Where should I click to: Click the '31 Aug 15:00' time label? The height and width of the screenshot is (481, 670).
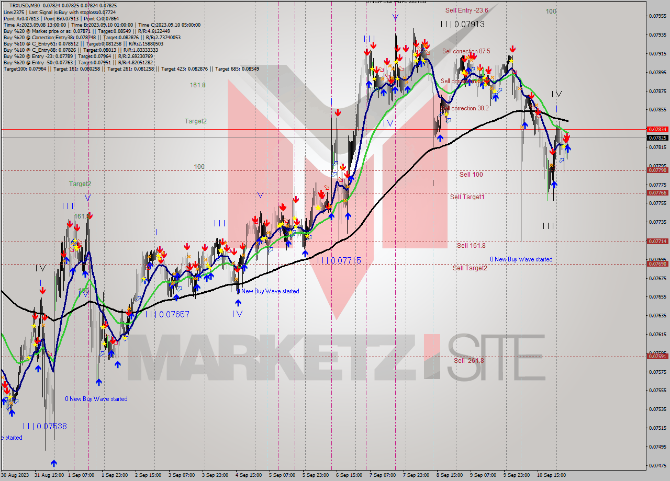point(49,475)
